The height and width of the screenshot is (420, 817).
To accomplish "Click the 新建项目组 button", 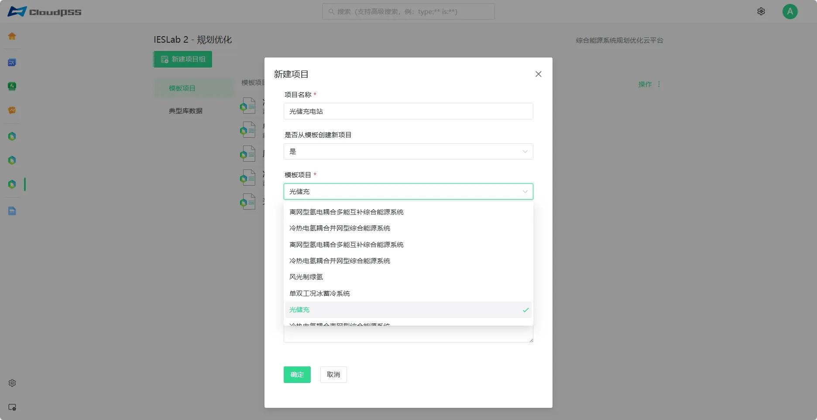I will (x=183, y=59).
